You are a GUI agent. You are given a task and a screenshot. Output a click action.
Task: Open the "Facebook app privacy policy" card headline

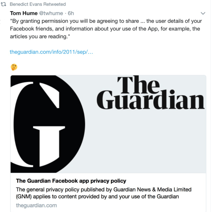pyautogui.click(x=71, y=181)
